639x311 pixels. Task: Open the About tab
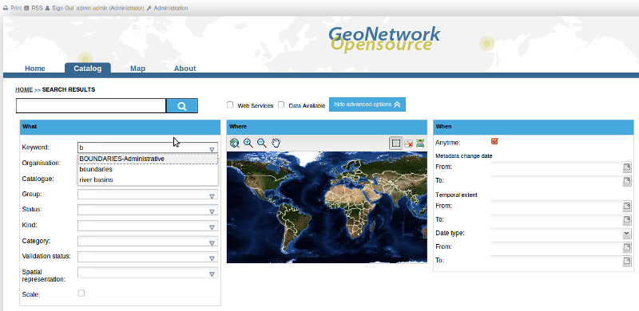click(x=185, y=69)
